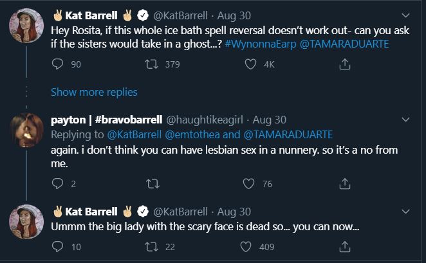
Task: Share the last Kat Barrell tweet
Action: tap(345, 246)
